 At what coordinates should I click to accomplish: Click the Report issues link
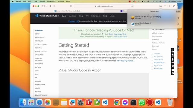tap(158, 66)
